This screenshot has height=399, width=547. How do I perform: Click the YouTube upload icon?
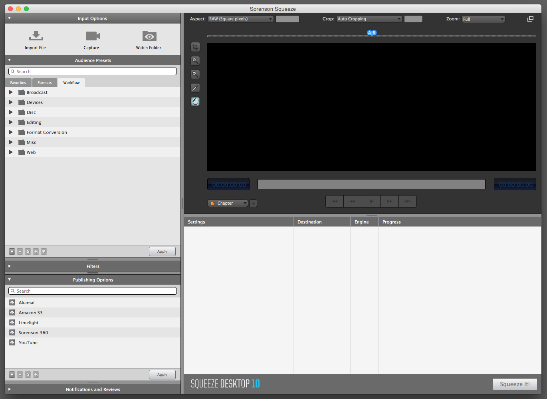coord(12,343)
